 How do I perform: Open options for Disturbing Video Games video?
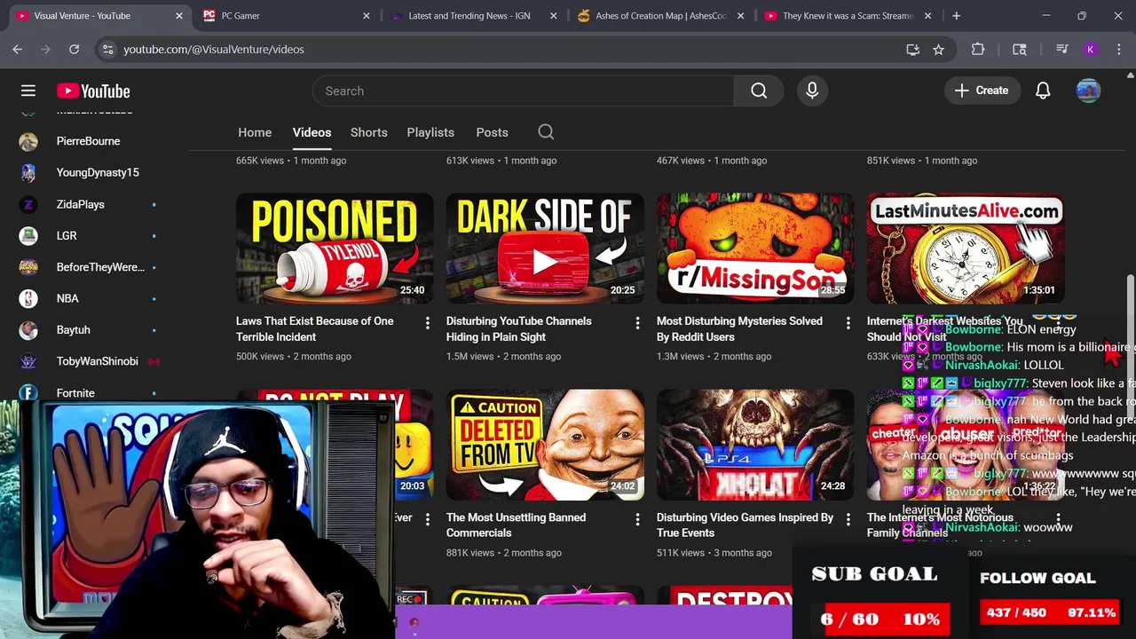(848, 519)
